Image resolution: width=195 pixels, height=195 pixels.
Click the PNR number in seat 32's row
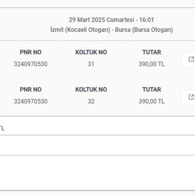[x=30, y=101]
